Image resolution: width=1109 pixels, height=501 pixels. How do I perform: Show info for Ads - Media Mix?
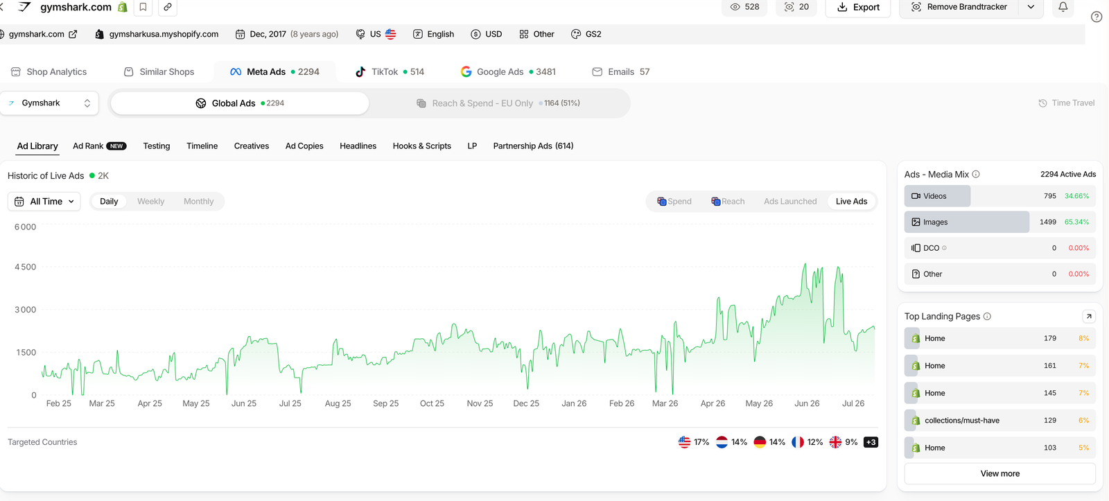(x=976, y=175)
